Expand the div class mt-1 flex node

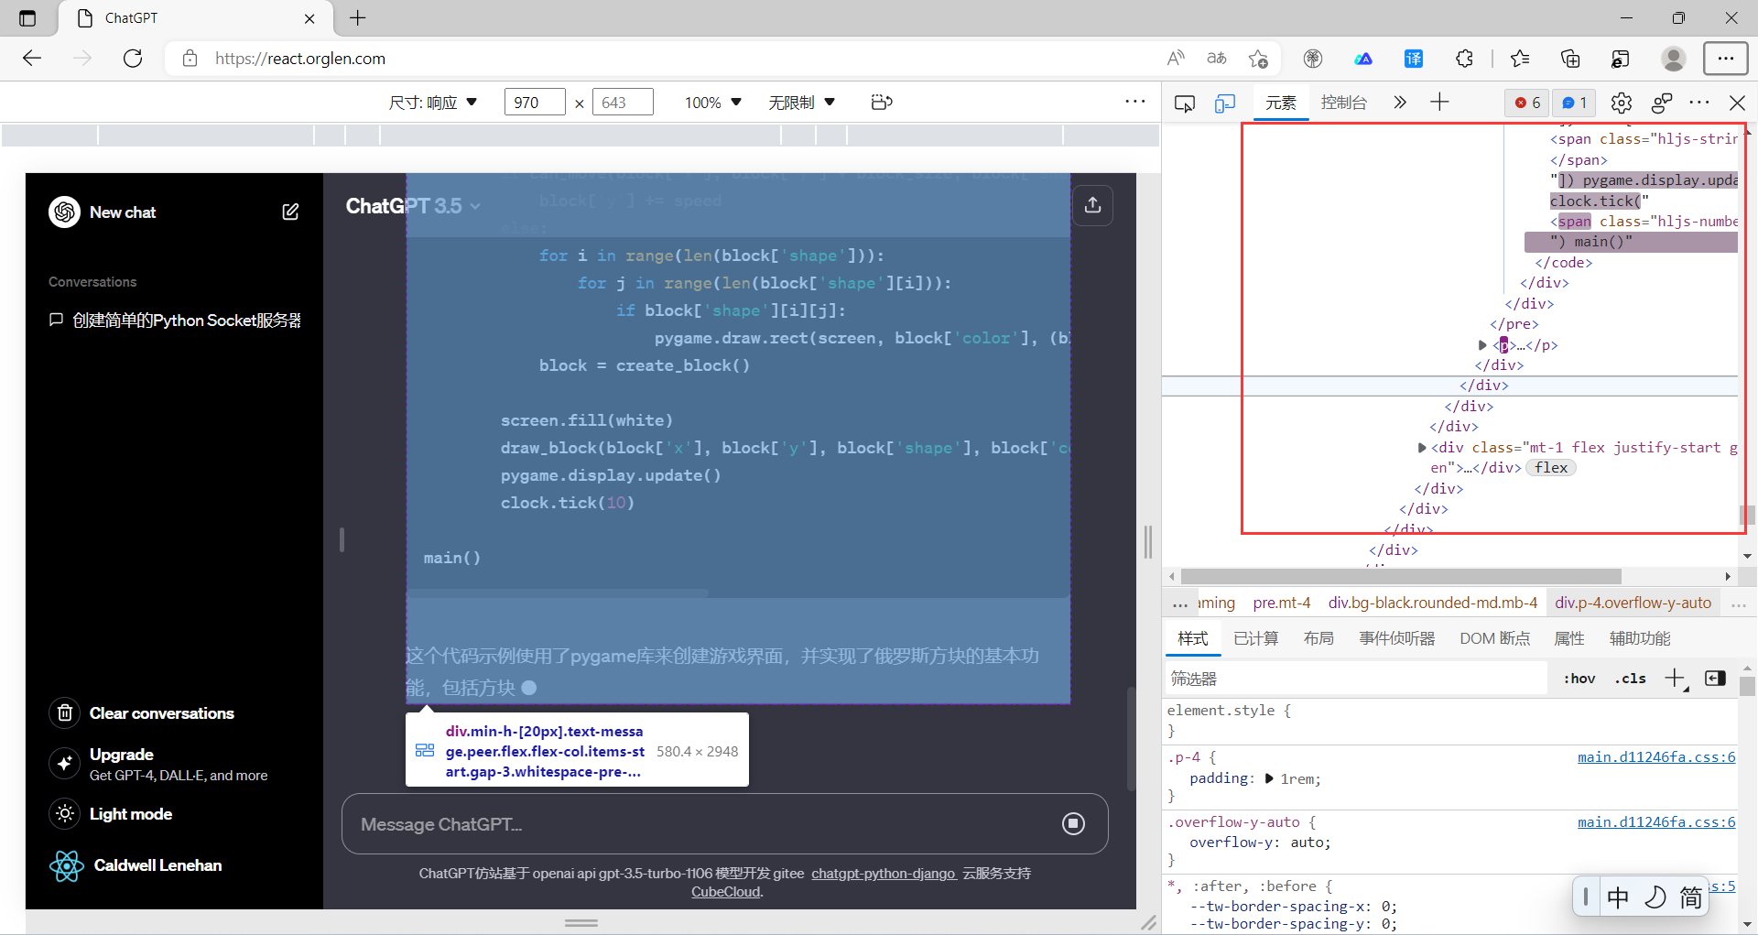(x=1421, y=448)
